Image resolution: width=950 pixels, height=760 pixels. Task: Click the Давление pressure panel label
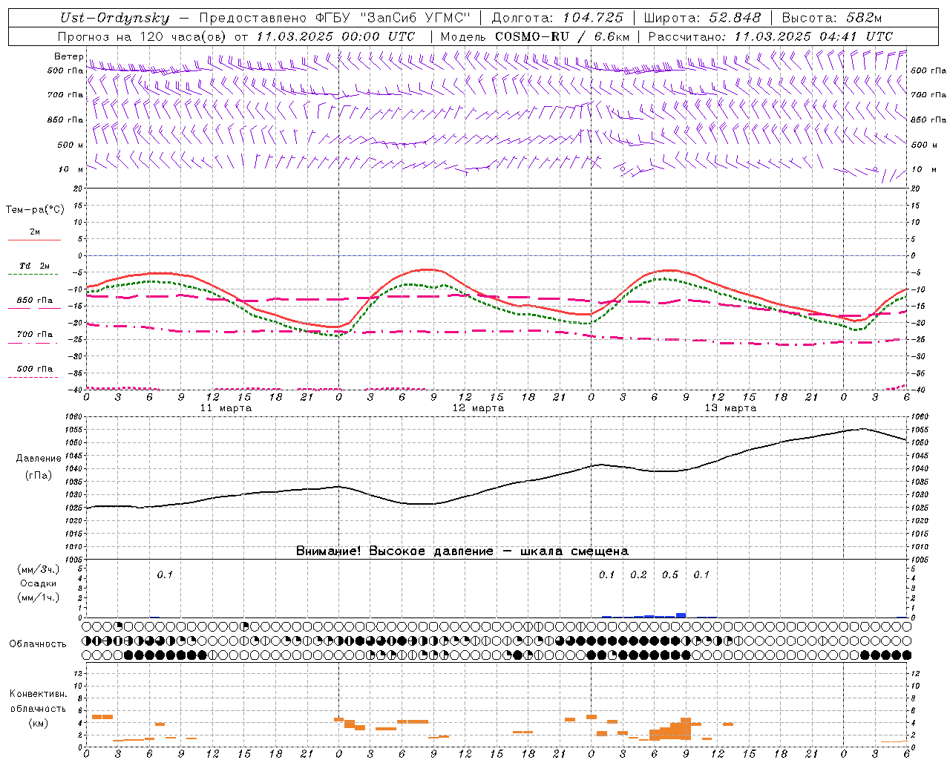click(39, 459)
